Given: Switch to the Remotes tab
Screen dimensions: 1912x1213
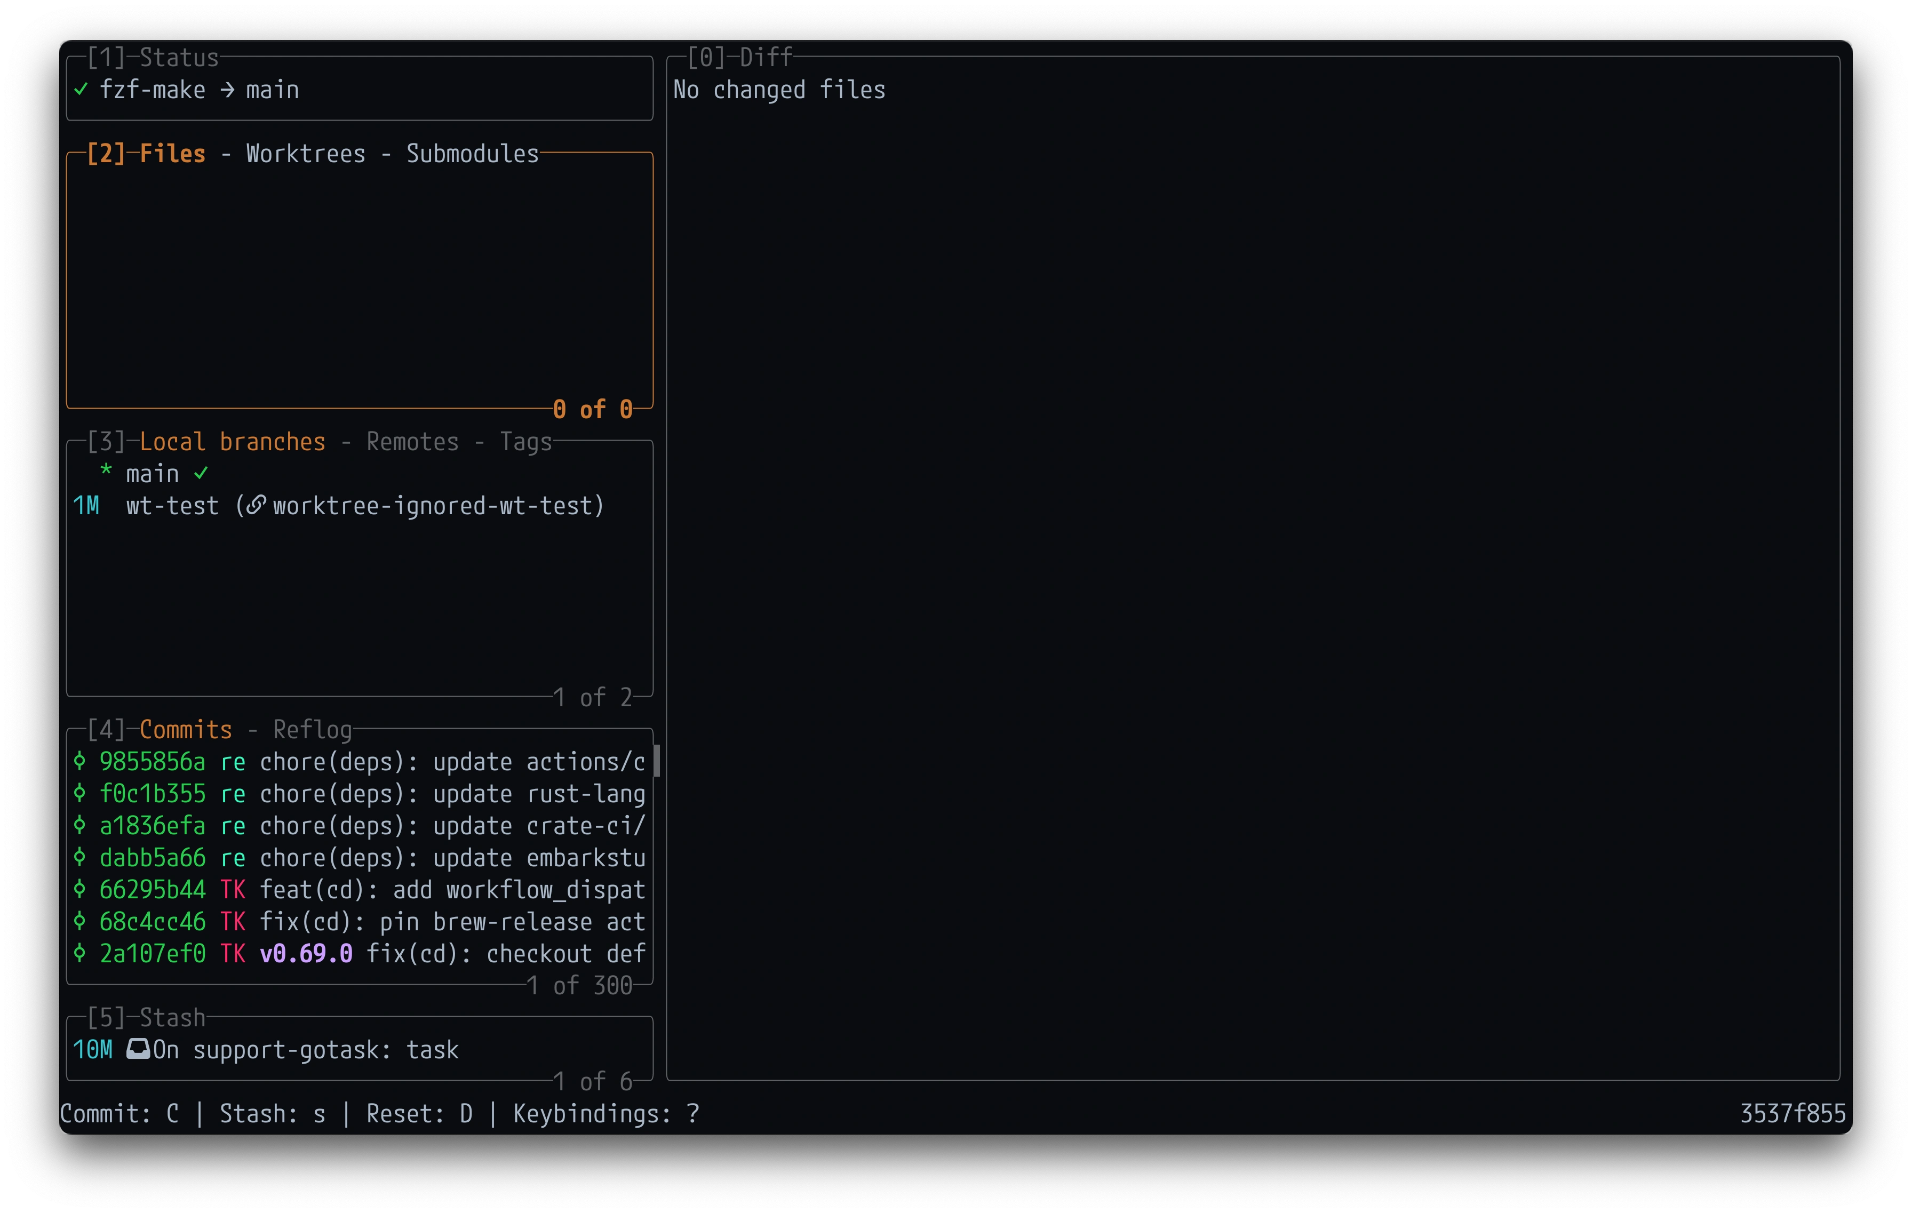Looking at the screenshot, I should (412, 441).
